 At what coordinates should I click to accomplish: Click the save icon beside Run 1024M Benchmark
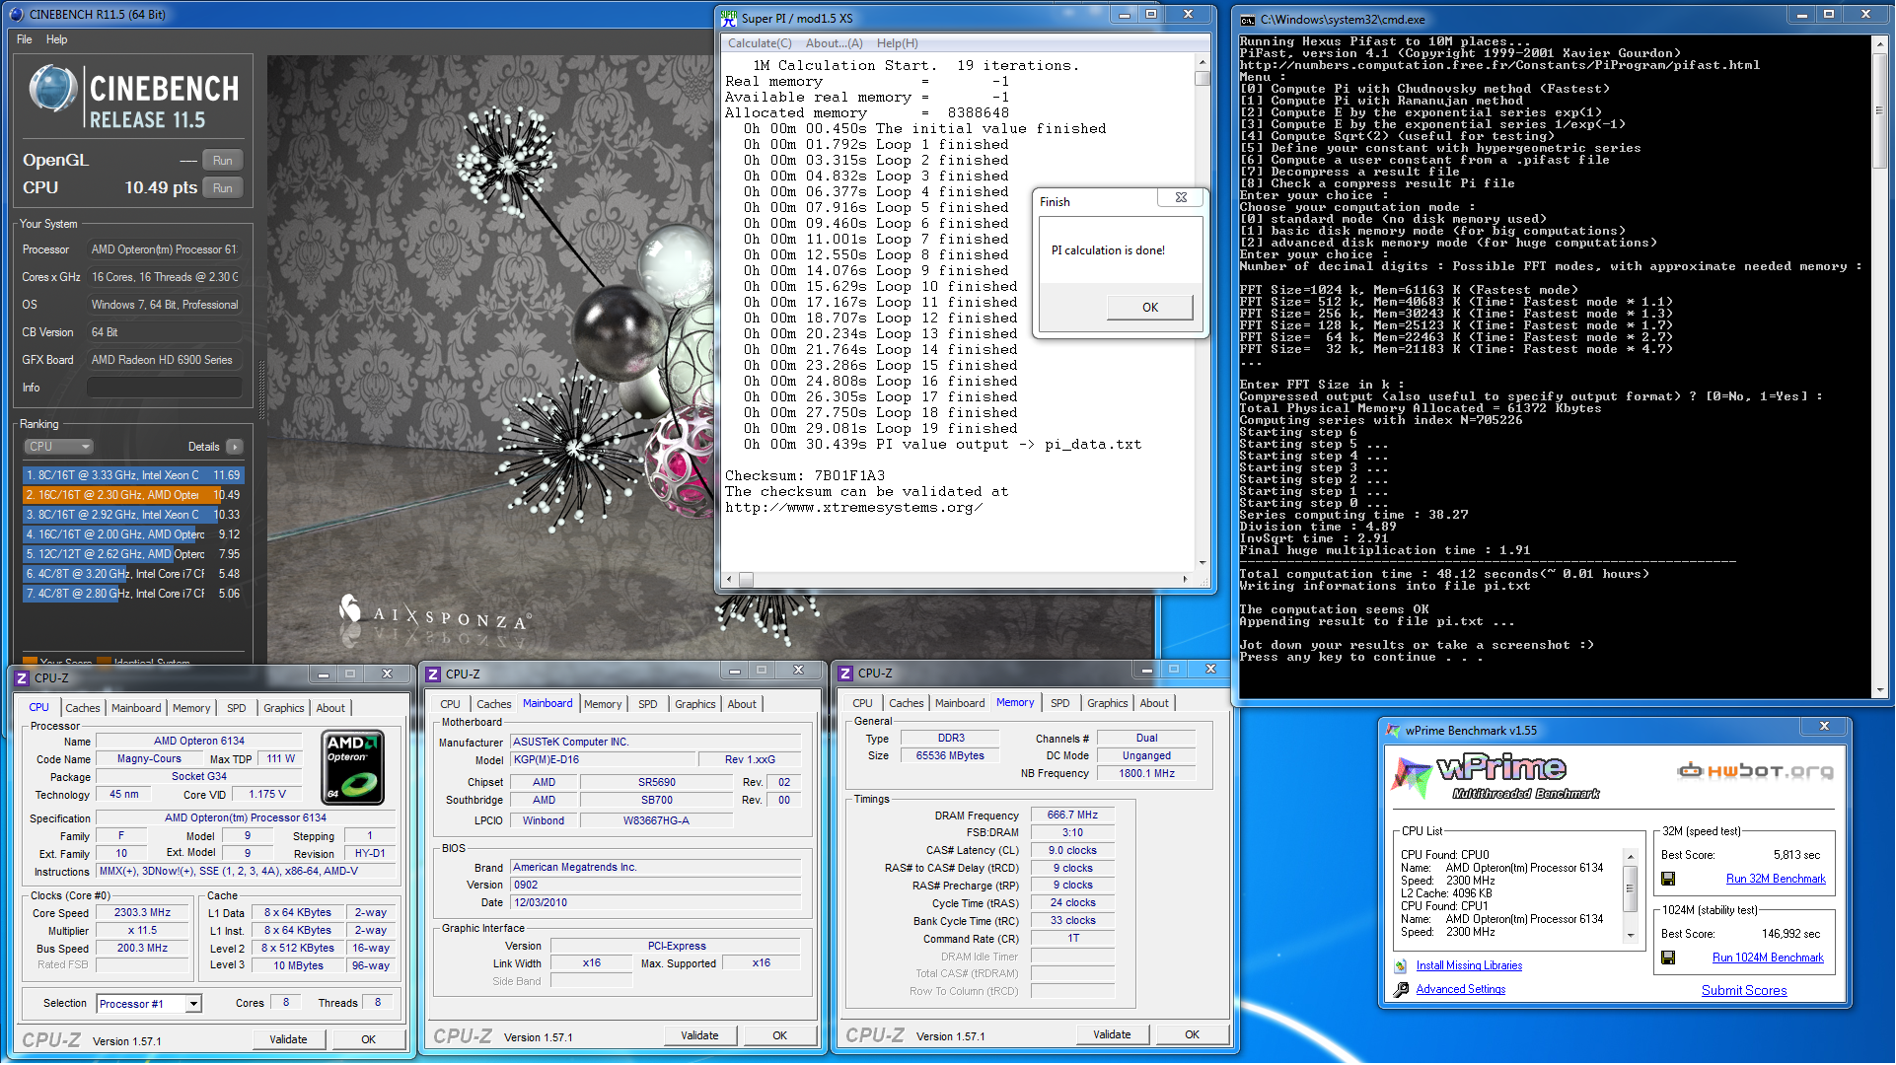[1668, 958]
